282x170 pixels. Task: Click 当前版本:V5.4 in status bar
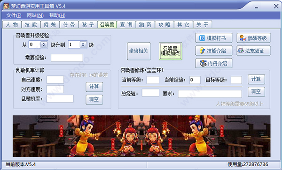click(x=21, y=164)
